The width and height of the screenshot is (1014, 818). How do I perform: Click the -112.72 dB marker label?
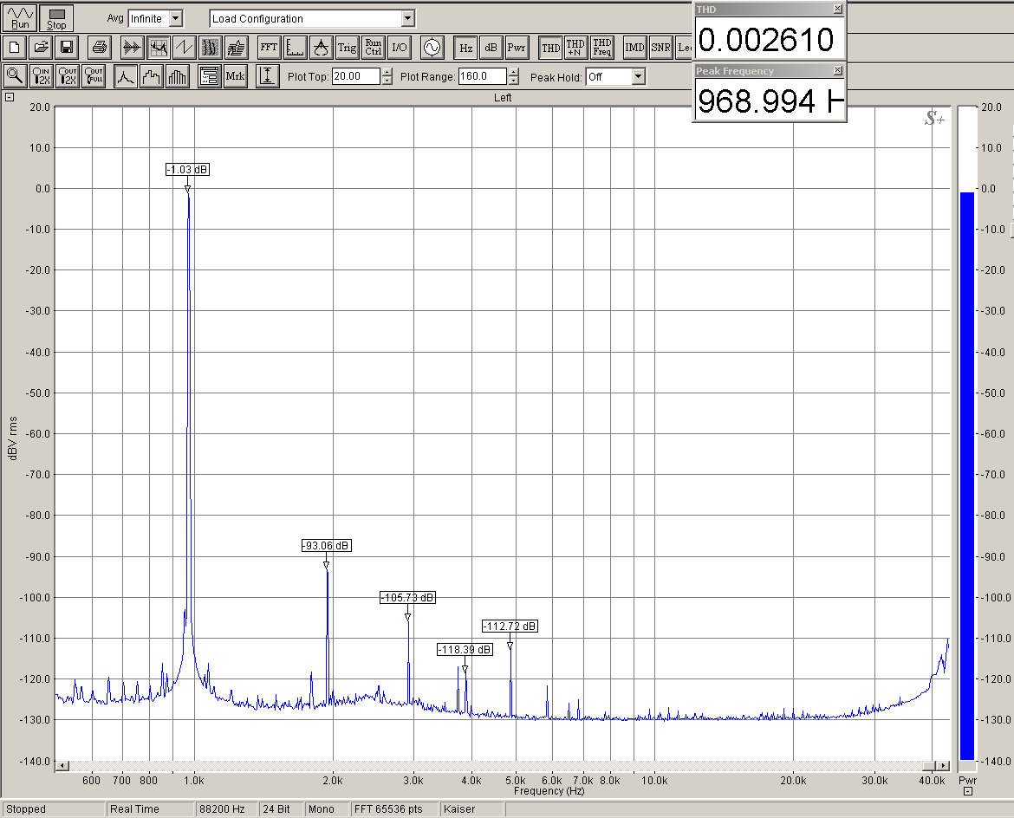pos(510,626)
